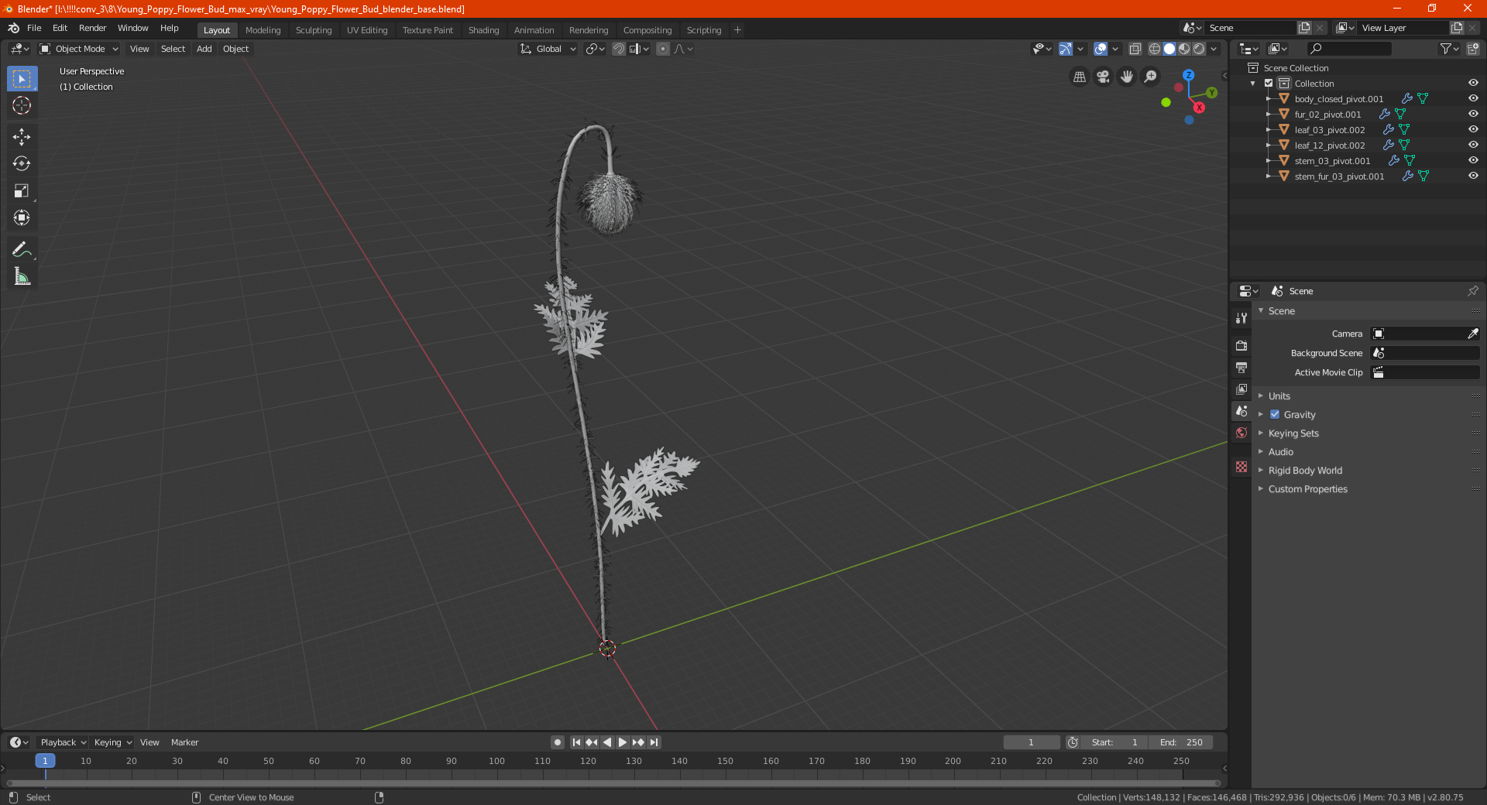
Task: Expand the Custom Properties panel
Action: click(1307, 488)
